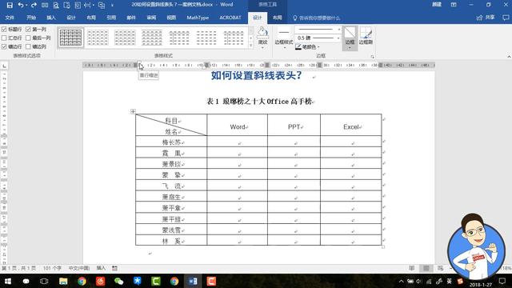The height and width of the screenshot is (288, 512).
Task: Open Task View on the taskbar
Action: [44, 281]
